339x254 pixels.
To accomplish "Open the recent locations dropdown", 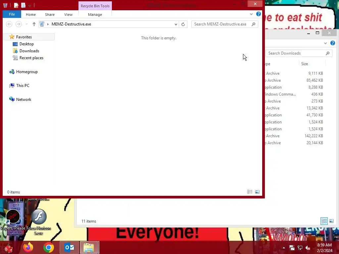I will 26,24.
